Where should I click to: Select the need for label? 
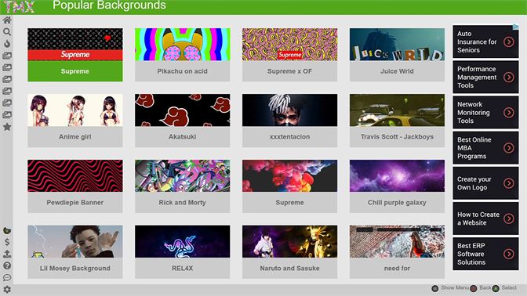pyautogui.click(x=397, y=268)
